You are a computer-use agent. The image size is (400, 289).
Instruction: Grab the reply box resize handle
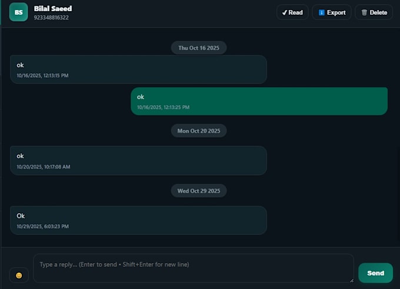click(x=352, y=280)
